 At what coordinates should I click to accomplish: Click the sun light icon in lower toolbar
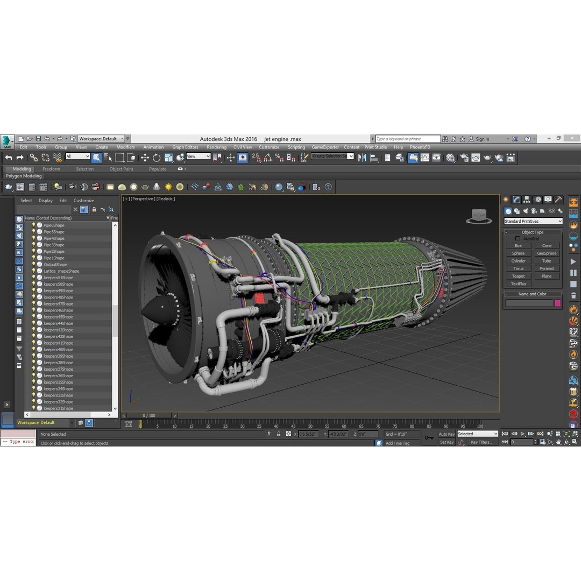168,187
